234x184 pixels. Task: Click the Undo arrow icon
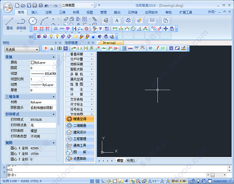(x=46, y=6)
